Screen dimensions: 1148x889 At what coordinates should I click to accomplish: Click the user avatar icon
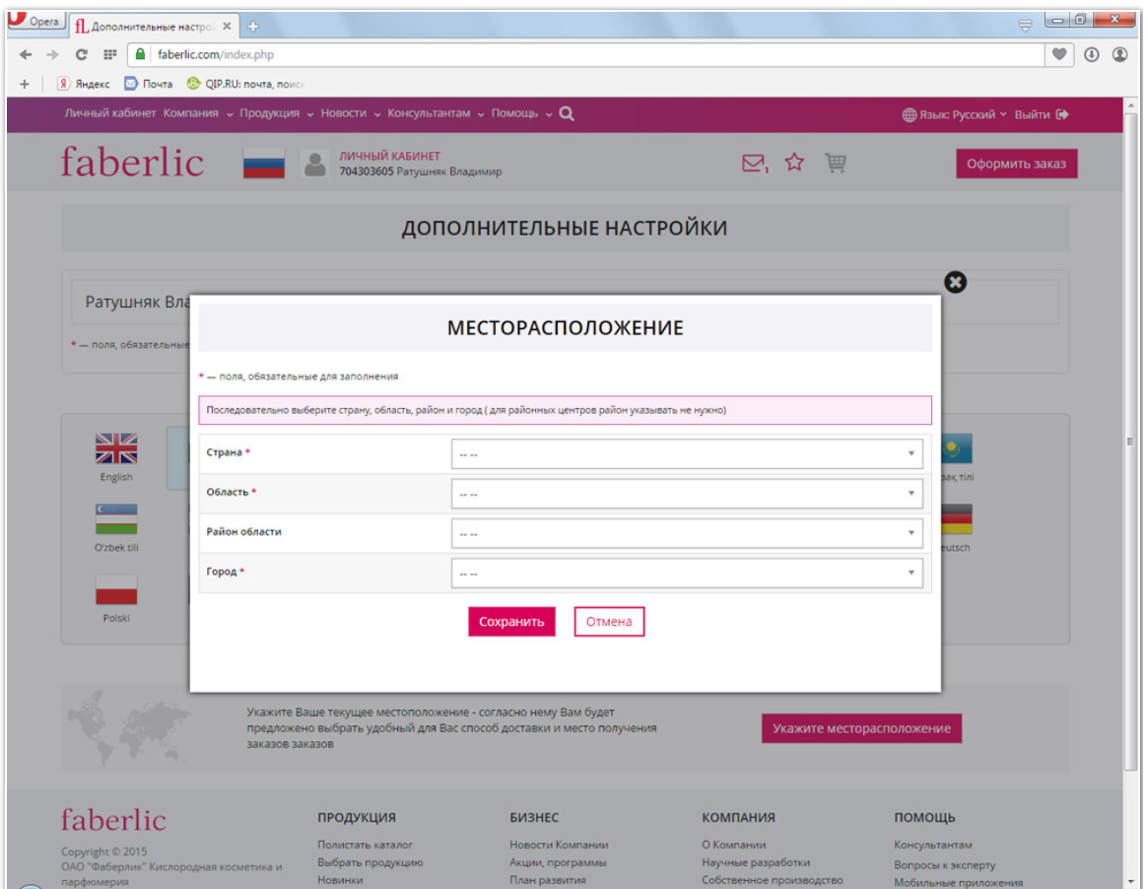tap(314, 164)
